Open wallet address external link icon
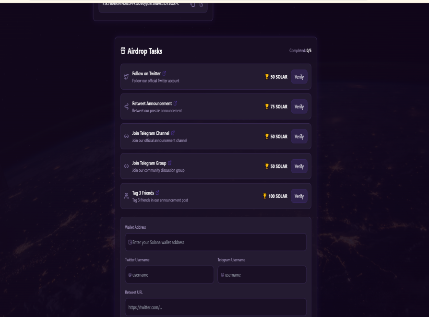 pyautogui.click(x=201, y=4)
